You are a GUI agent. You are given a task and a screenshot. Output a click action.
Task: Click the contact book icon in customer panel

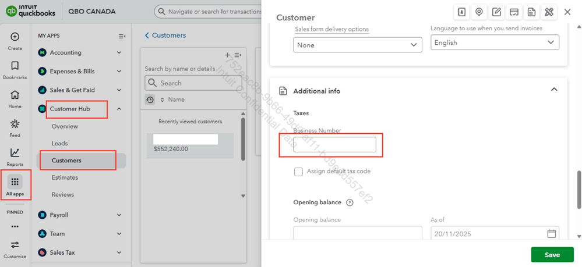click(x=461, y=12)
